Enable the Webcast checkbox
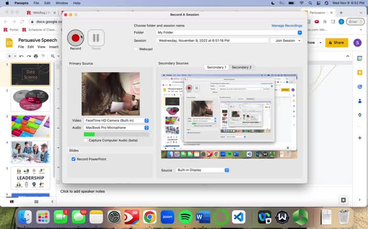The width and height of the screenshot is (368, 229). (x=136, y=49)
